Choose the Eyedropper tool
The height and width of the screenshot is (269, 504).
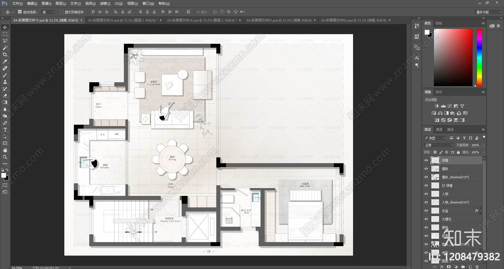pos(5,61)
